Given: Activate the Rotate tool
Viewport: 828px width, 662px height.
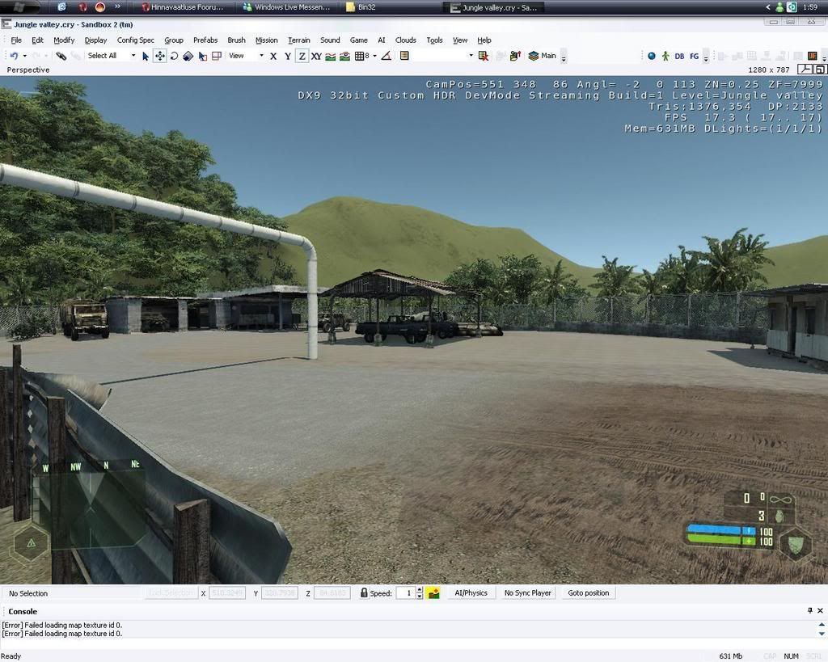Looking at the screenshot, I should coord(174,56).
